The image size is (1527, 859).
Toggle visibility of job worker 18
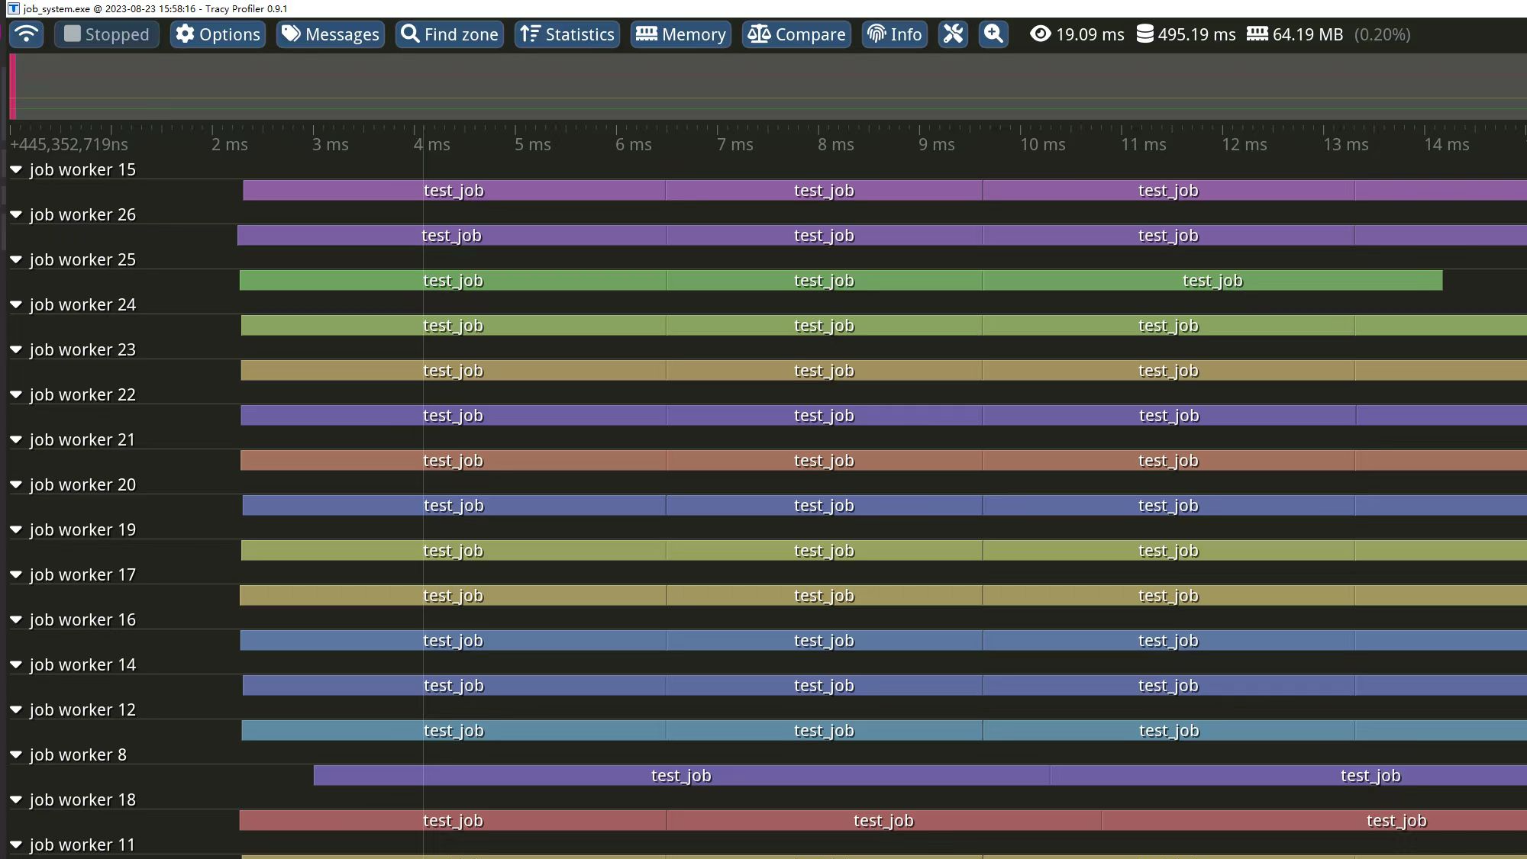click(x=18, y=799)
